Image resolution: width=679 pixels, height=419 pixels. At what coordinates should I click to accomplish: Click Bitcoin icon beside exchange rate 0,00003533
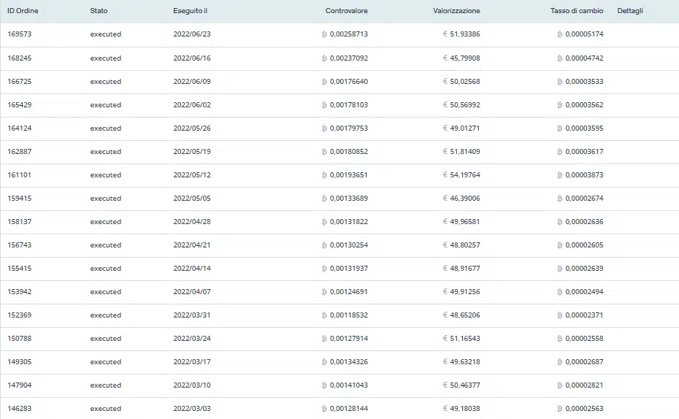(x=559, y=82)
